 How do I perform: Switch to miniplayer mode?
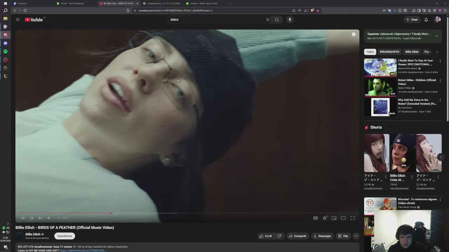334,218
